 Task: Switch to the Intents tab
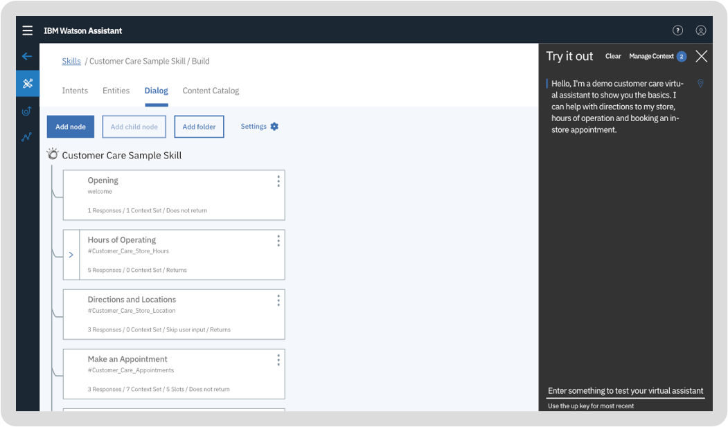(75, 91)
